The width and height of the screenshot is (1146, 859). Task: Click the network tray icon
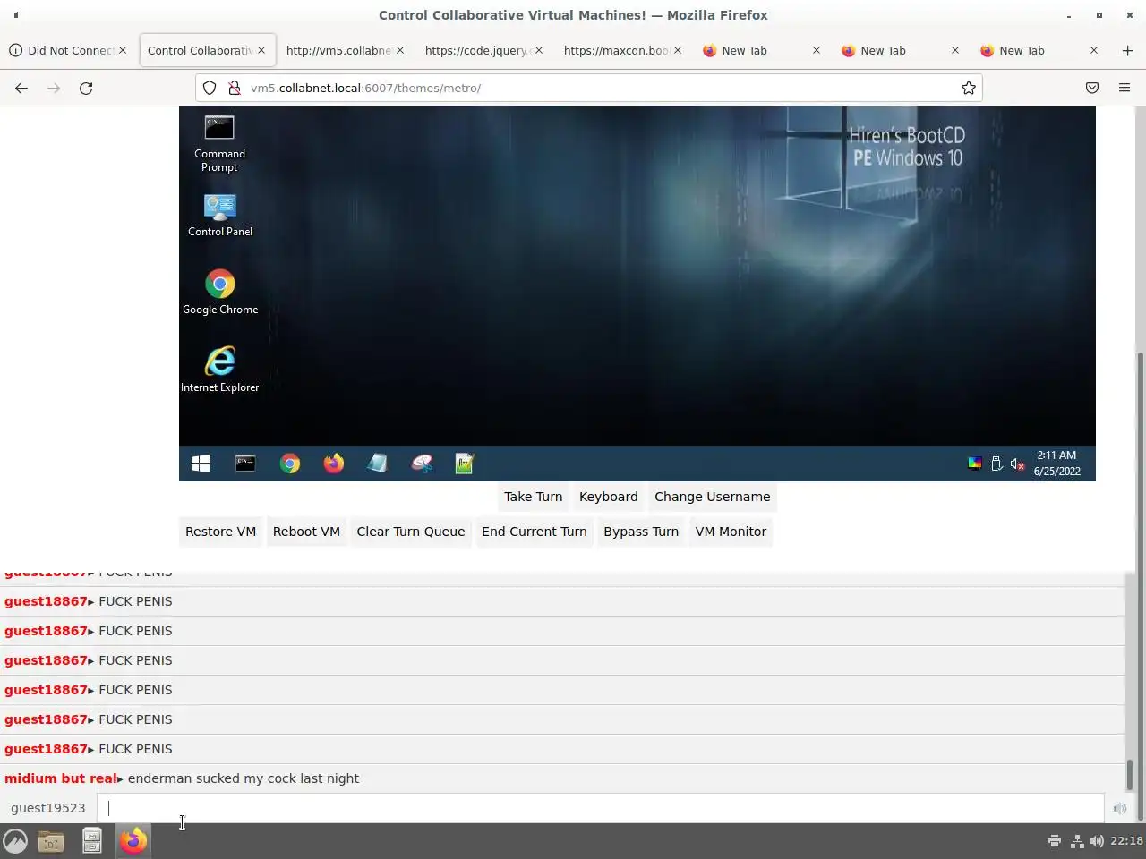coord(1076,841)
